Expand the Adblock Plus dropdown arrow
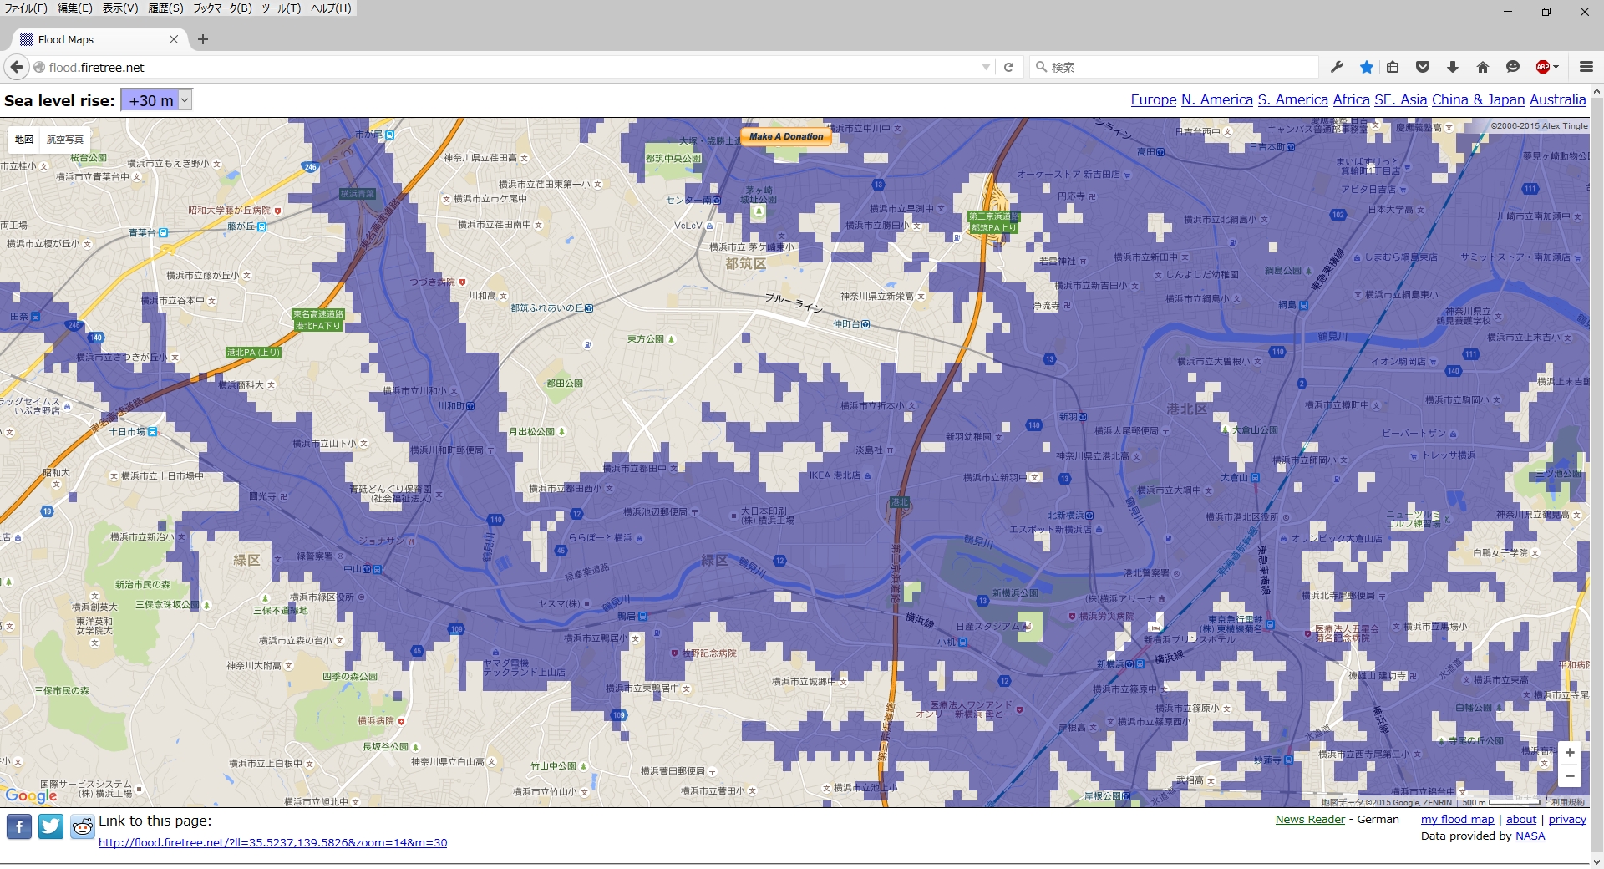This screenshot has width=1604, height=869. coord(1556,67)
